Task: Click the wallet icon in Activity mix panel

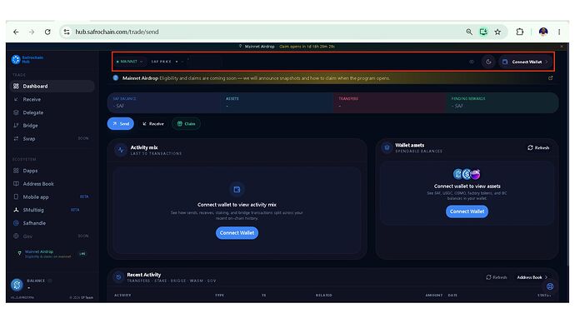Action: click(x=237, y=189)
